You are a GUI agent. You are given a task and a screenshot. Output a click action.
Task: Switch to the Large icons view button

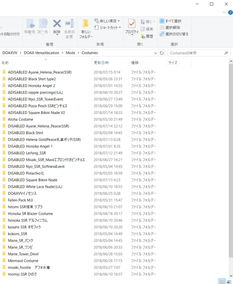[229, 282]
